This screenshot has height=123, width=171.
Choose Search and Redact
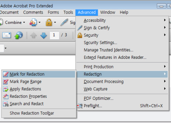point(39,104)
